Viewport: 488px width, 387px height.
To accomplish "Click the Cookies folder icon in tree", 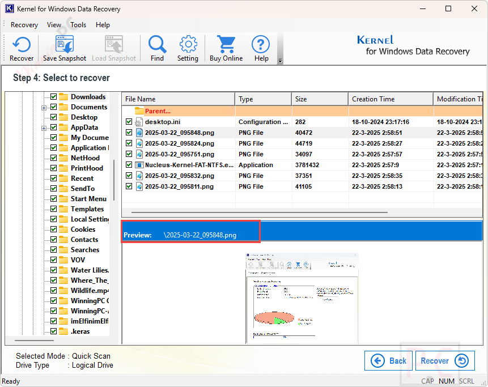I will pos(63,229).
